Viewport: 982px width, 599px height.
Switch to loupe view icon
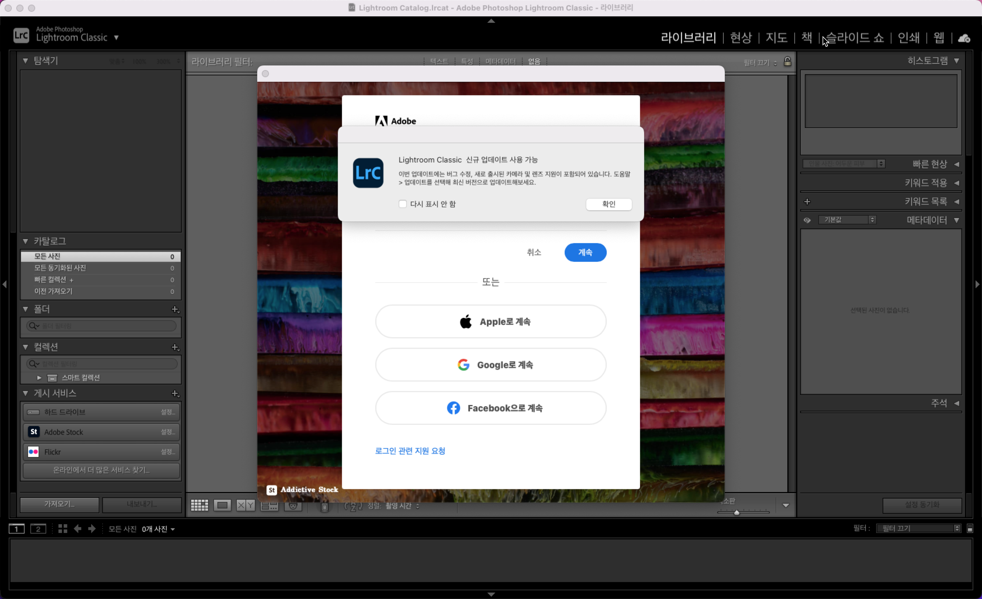pos(222,505)
